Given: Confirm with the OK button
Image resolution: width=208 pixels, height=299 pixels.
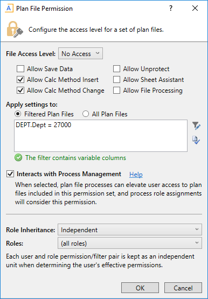Looking at the screenshot, I should point(140,288).
